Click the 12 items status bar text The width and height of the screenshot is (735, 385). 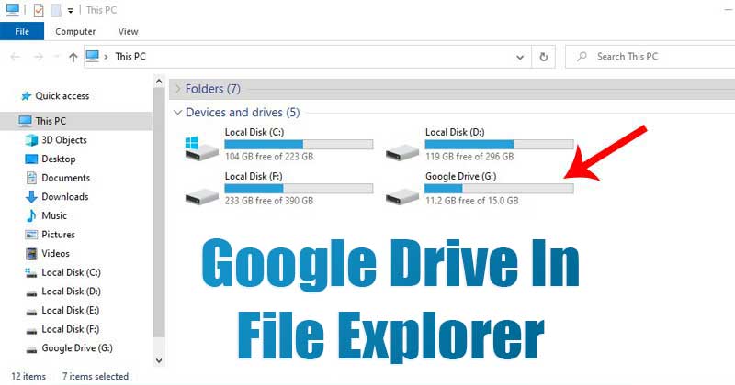(28, 376)
